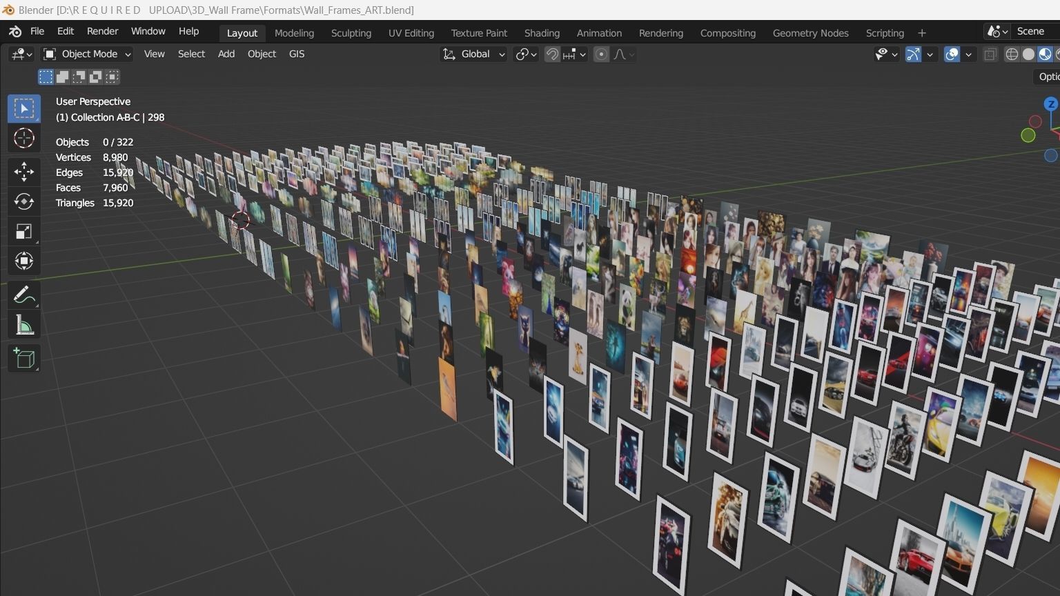Switch to the Compositing workspace tab

coord(728,33)
